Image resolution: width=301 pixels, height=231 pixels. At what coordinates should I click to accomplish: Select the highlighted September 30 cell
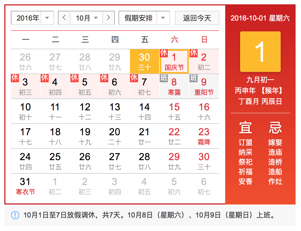tap(144, 61)
